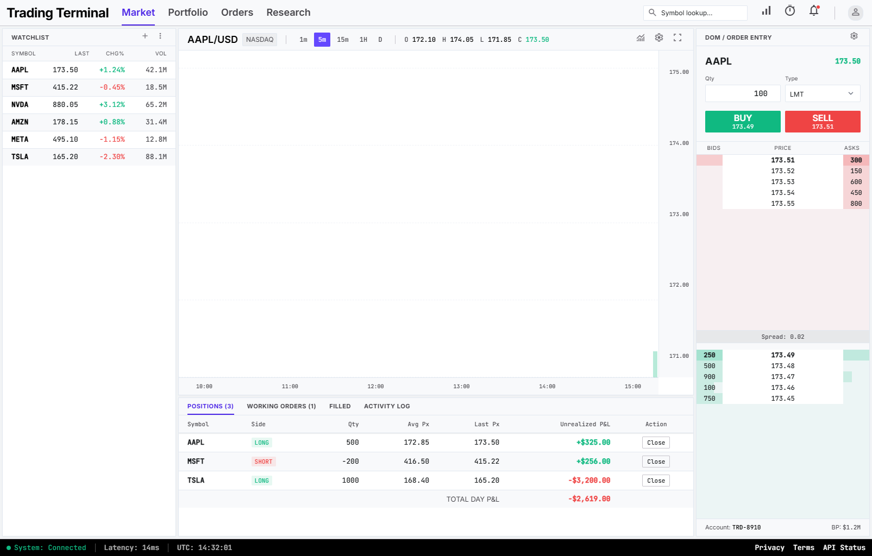
Task: Open DOM order entry settings gear
Action: tap(854, 36)
